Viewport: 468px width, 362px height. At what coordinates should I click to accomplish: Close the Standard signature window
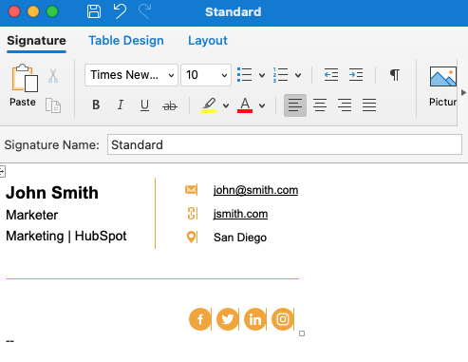[x=14, y=11]
